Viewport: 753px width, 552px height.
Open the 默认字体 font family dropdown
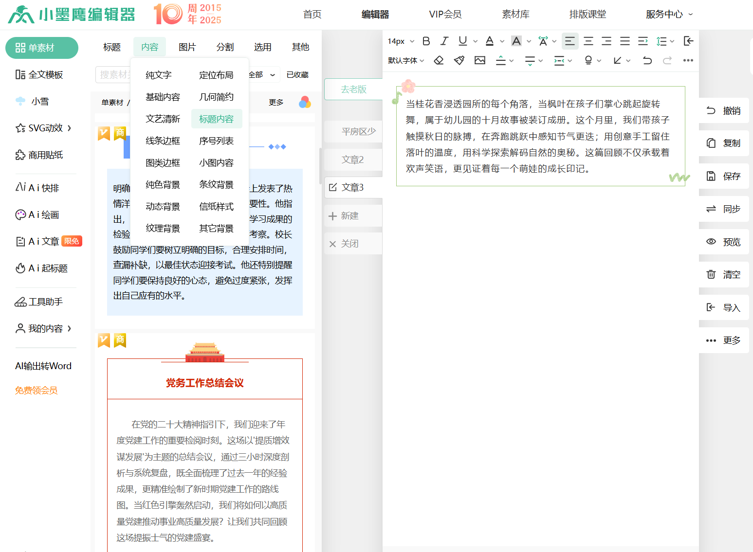tap(406, 60)
